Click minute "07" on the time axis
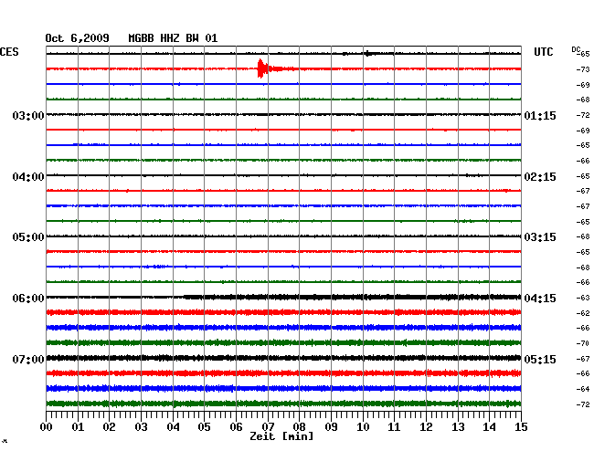The height and width of the screenshot is (451, 594). tap(268, 427)
